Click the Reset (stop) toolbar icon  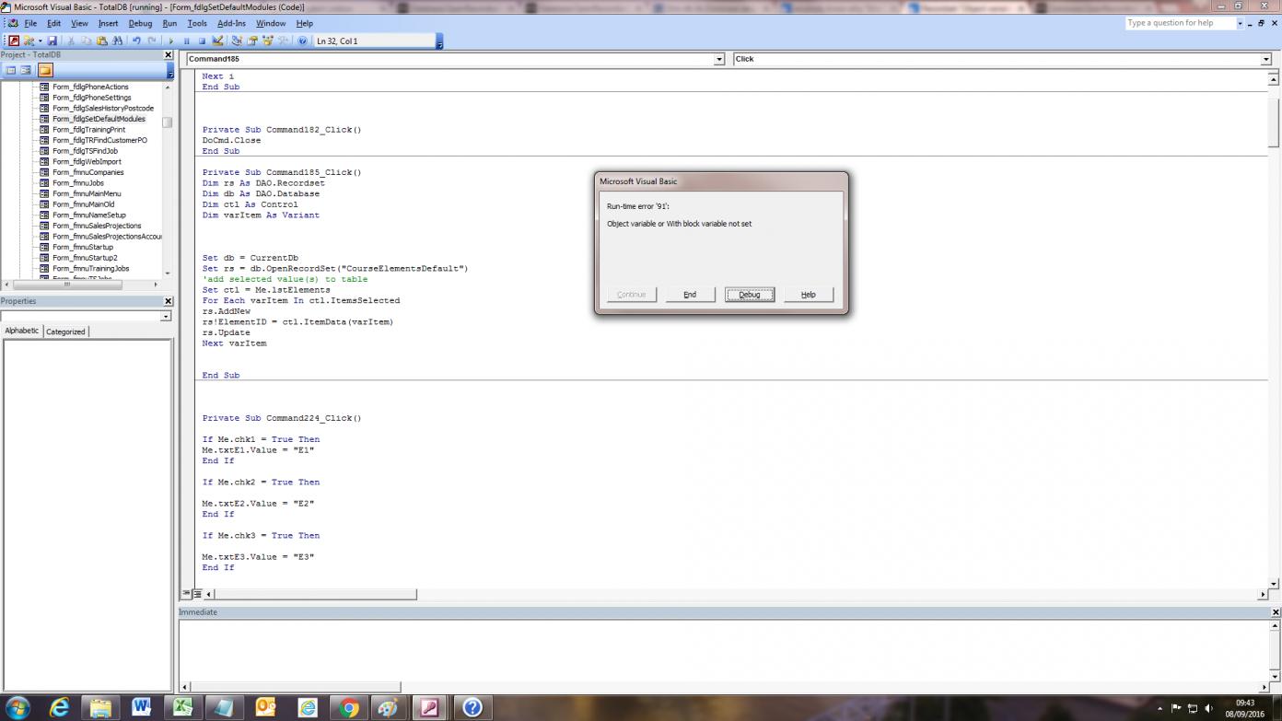pos(202,41)
